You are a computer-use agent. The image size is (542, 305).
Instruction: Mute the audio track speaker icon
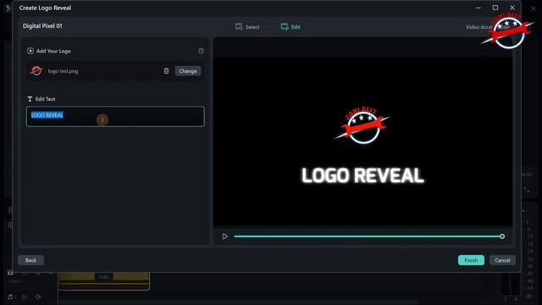pyautogui.click(x=38, y=297)
